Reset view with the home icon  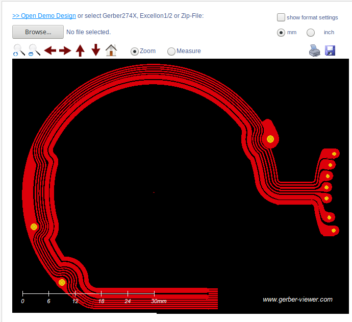coord(111,50)
